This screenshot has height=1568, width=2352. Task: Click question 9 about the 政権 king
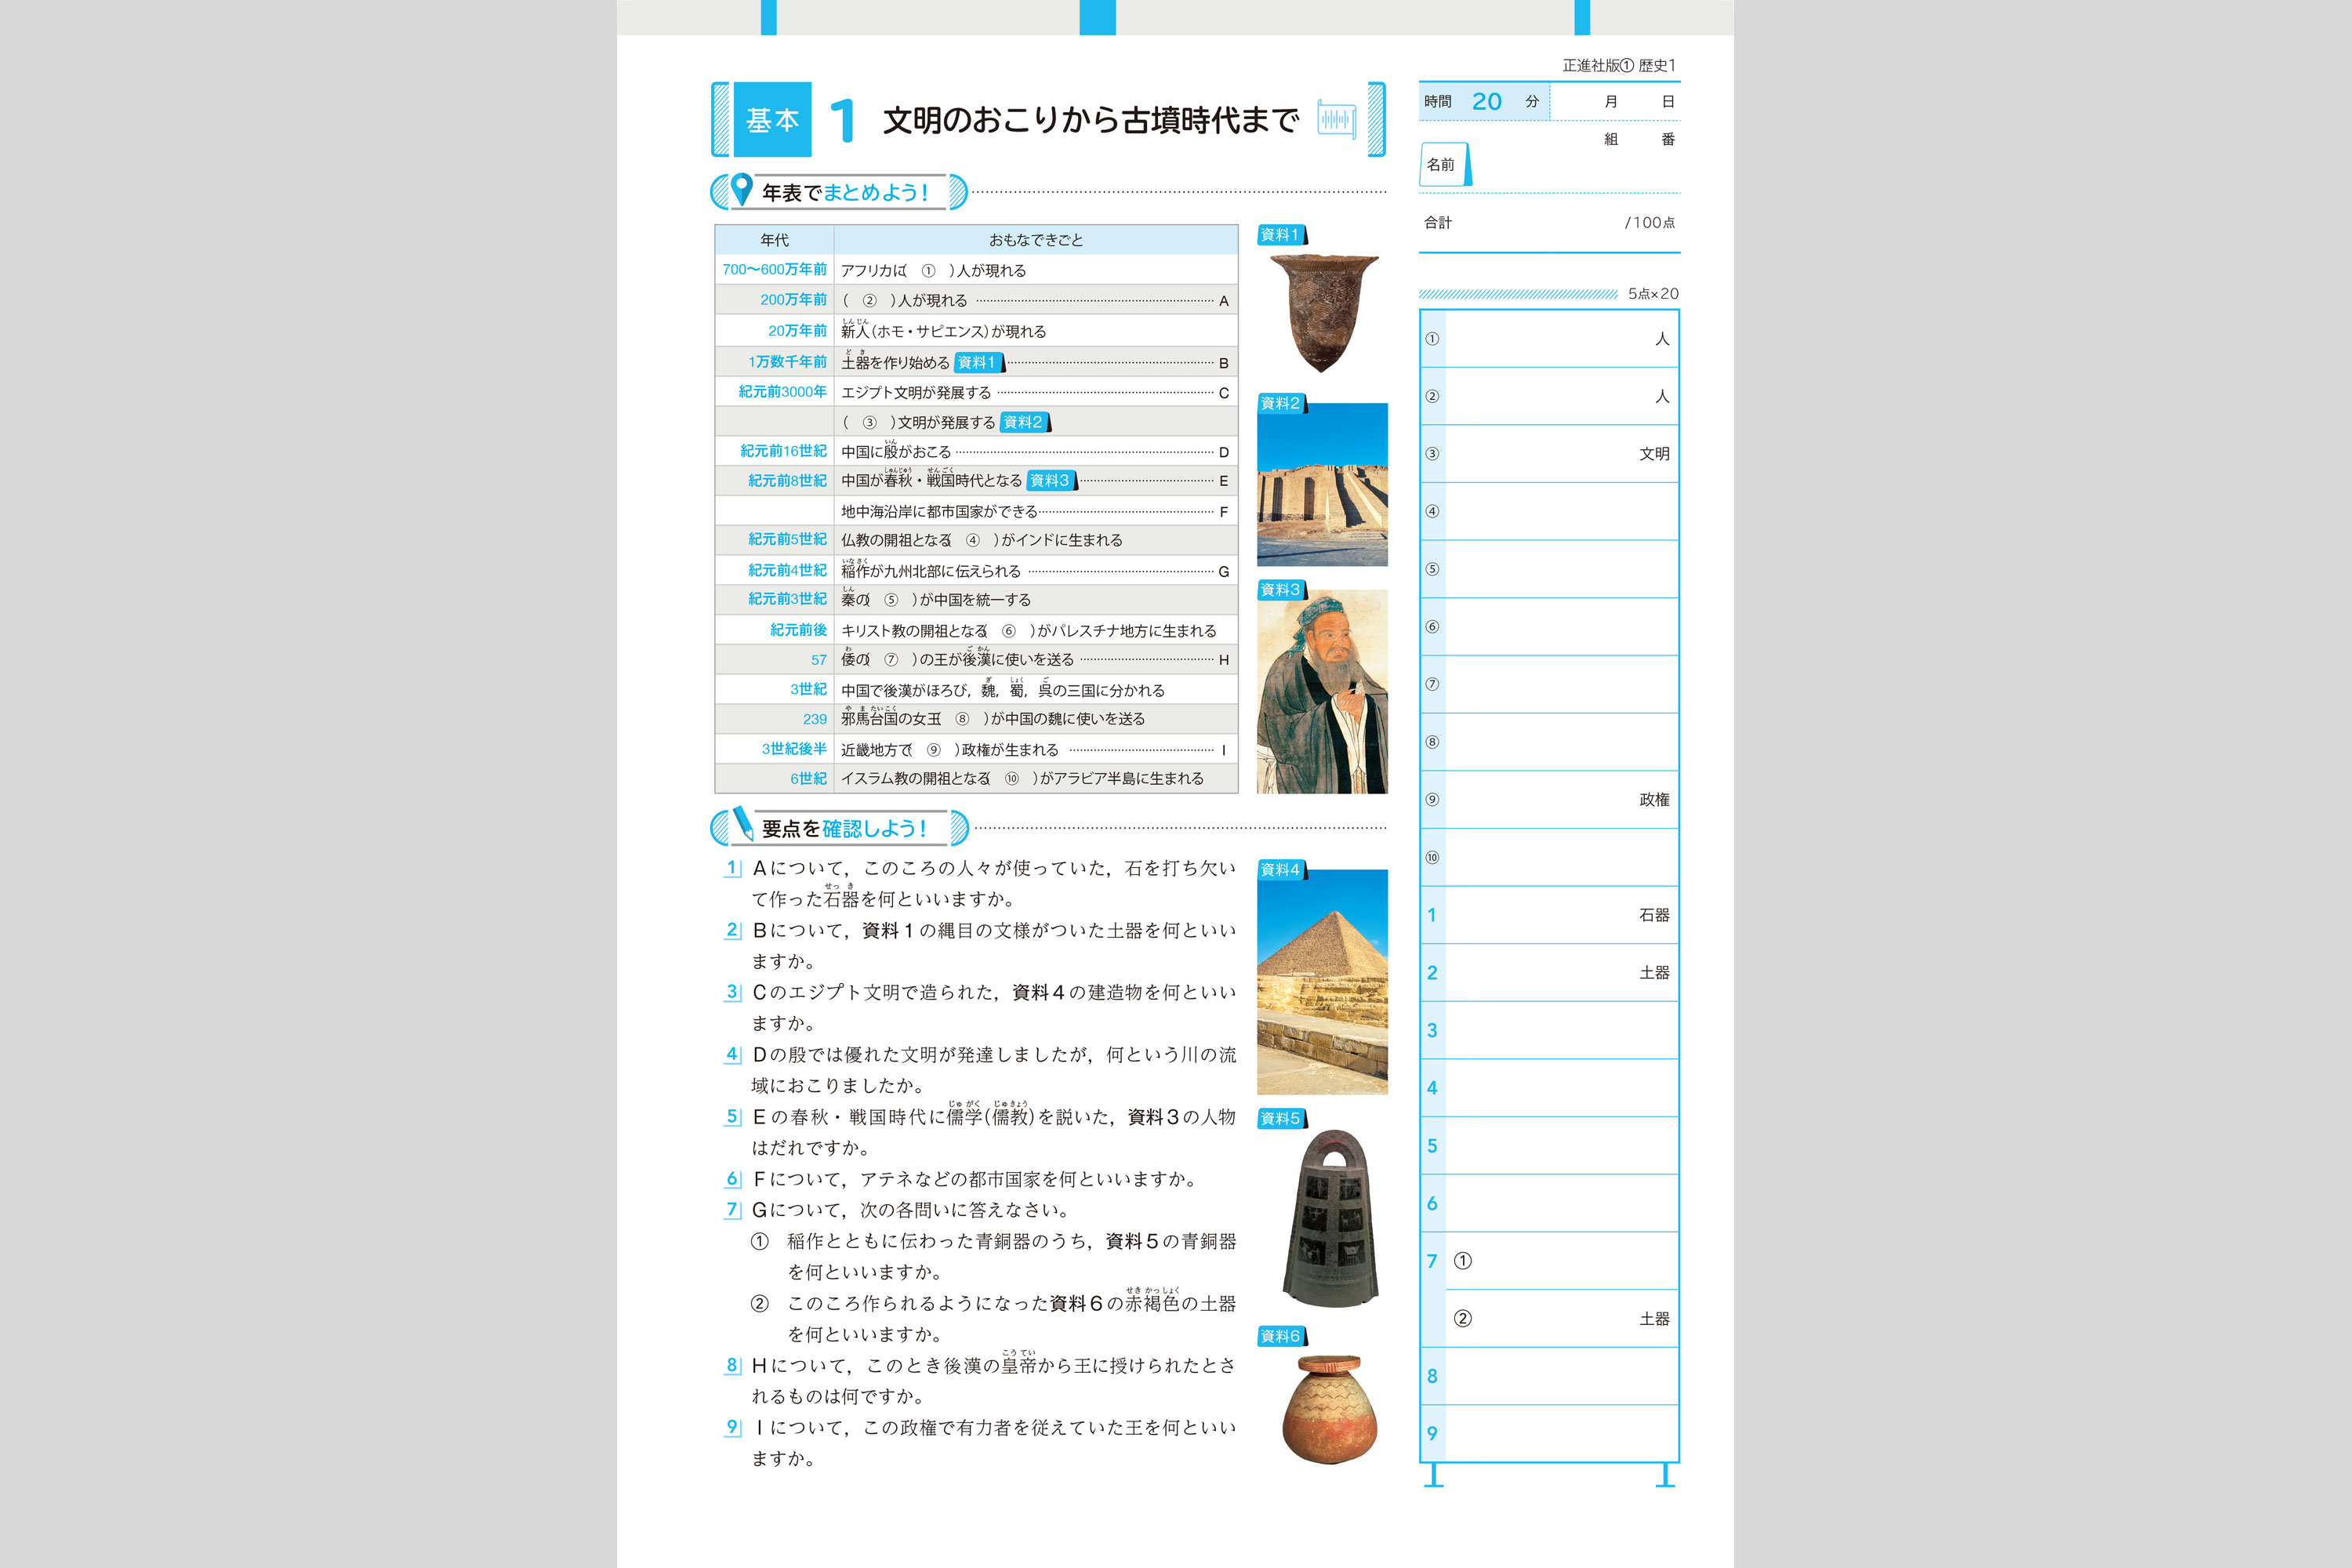981,1442
